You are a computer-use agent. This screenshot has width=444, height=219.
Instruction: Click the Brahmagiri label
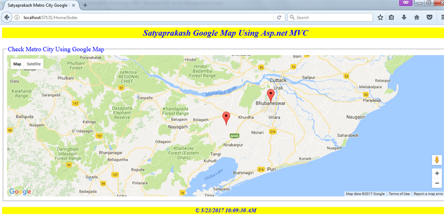click(242, 173)
